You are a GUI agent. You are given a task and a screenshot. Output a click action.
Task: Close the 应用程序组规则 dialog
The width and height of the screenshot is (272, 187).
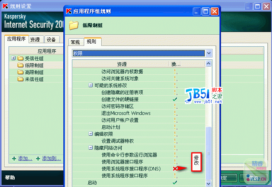(x=214, y=12)
